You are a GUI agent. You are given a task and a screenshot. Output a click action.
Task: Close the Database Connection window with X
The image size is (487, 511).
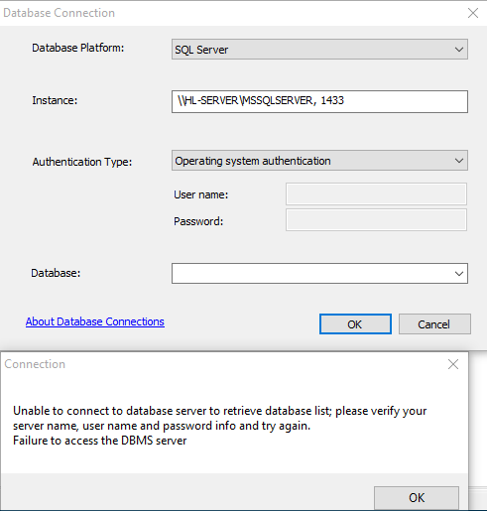[x=473, y=13]
